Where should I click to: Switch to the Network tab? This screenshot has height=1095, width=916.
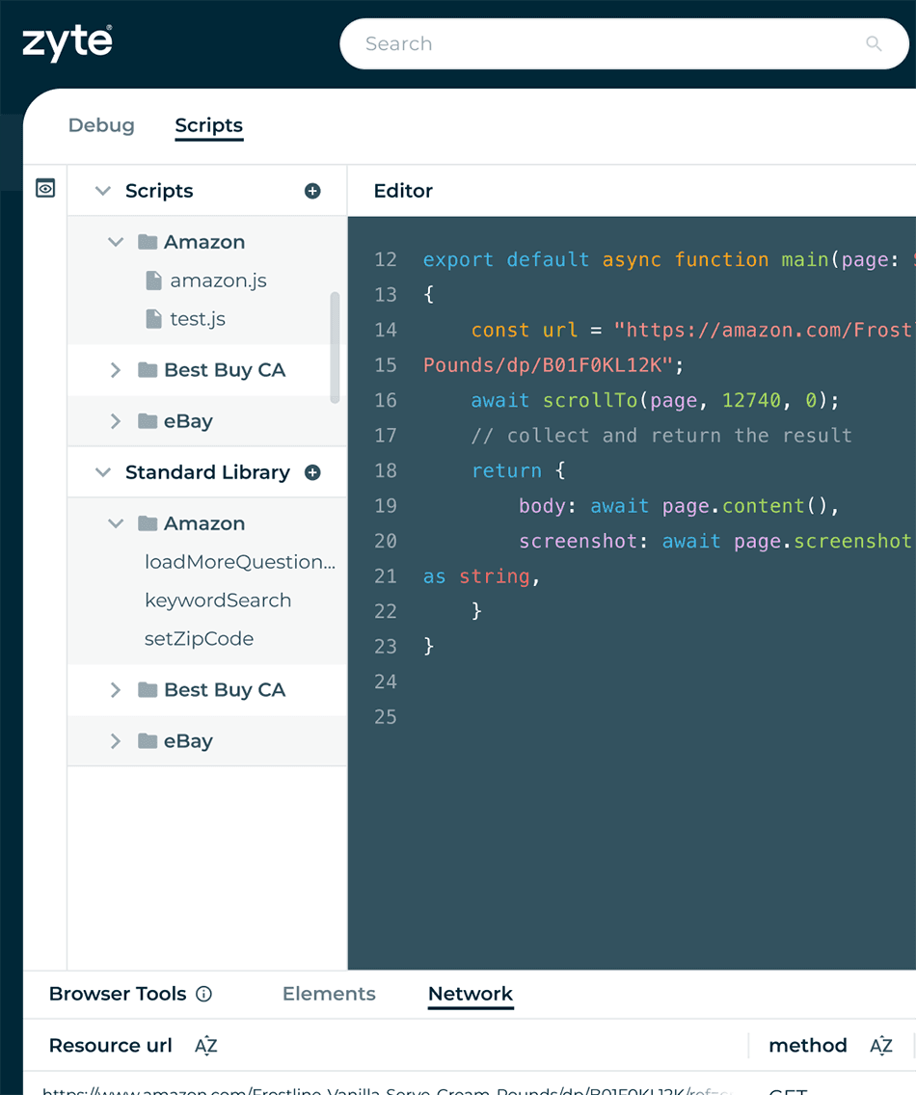[x=471, y=994]
